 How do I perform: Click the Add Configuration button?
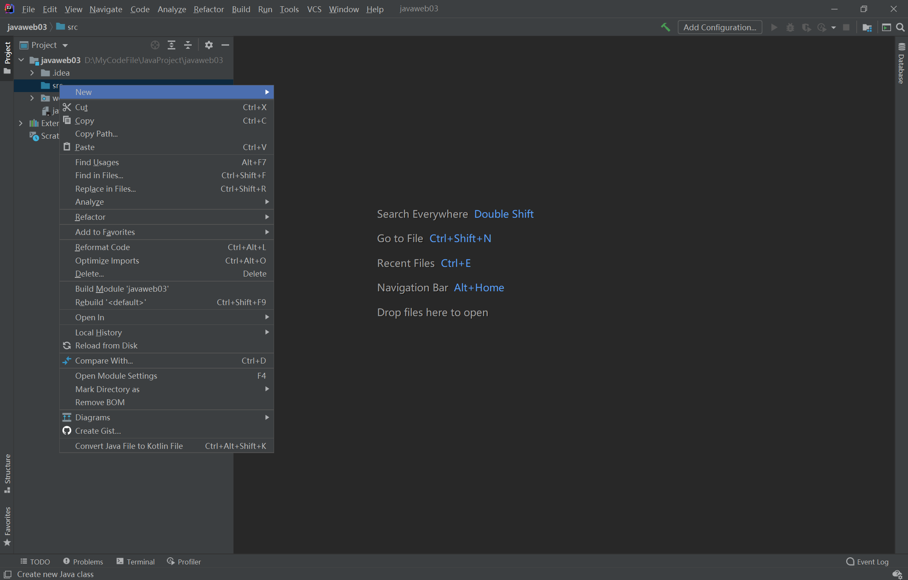720,26
